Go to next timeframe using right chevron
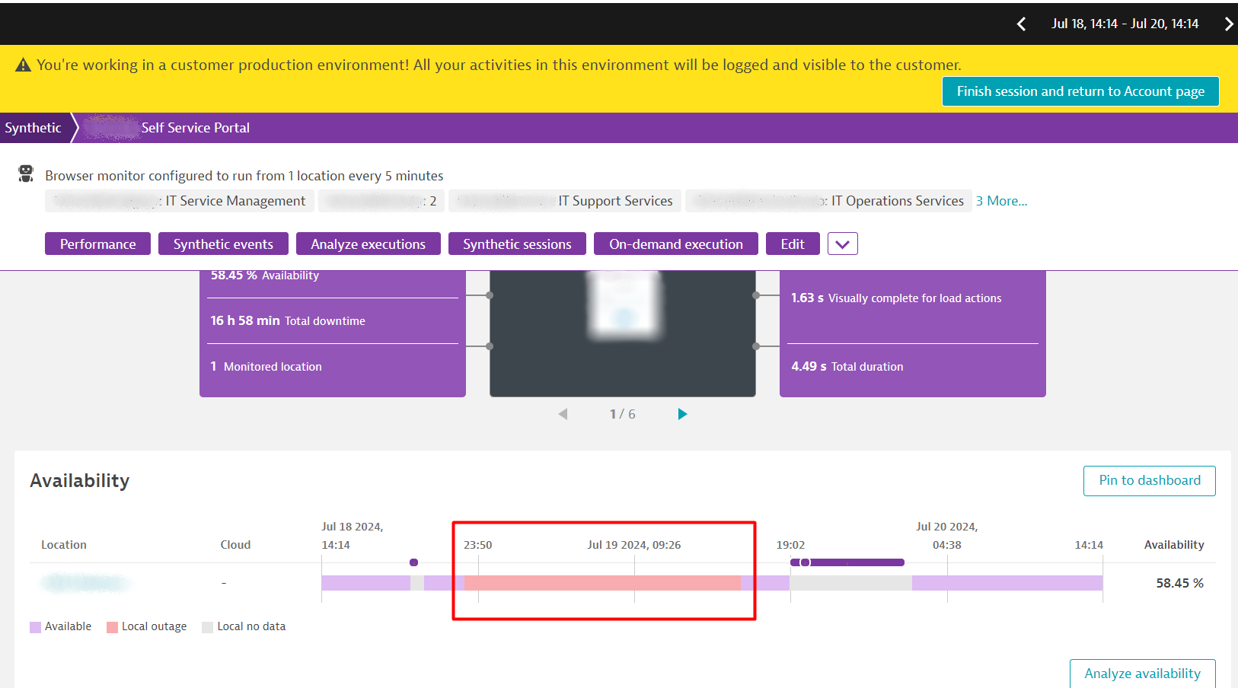The height and width of the screenshot is (688, 1238). pos(1227,24)
